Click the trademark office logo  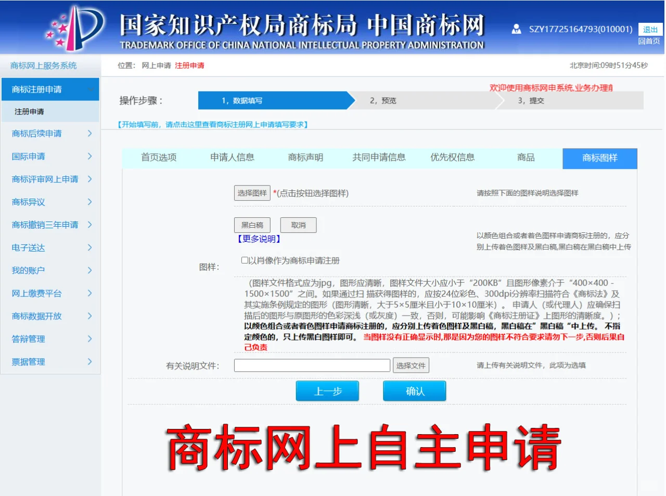[76, 28]
